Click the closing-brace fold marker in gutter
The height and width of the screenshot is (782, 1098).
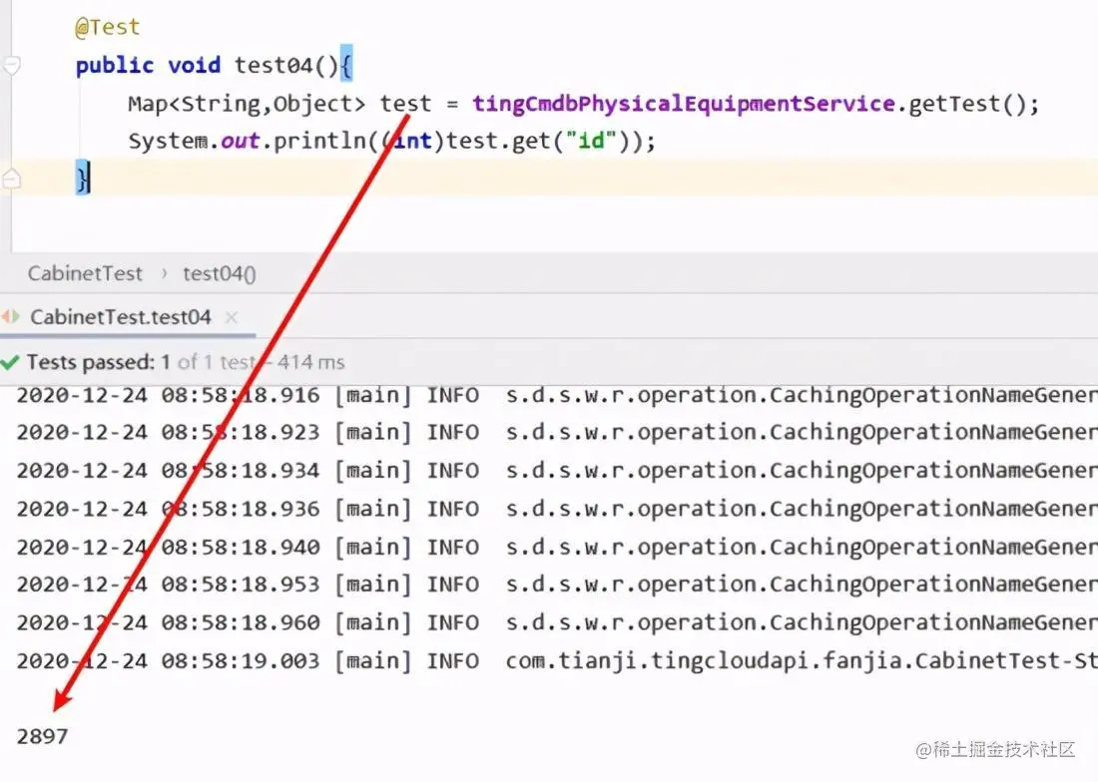point(12,180)
